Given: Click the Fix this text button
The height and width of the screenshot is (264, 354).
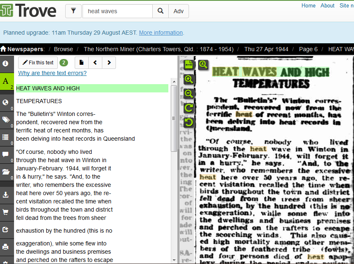Looking at the screenshot, I should (38, 63).
